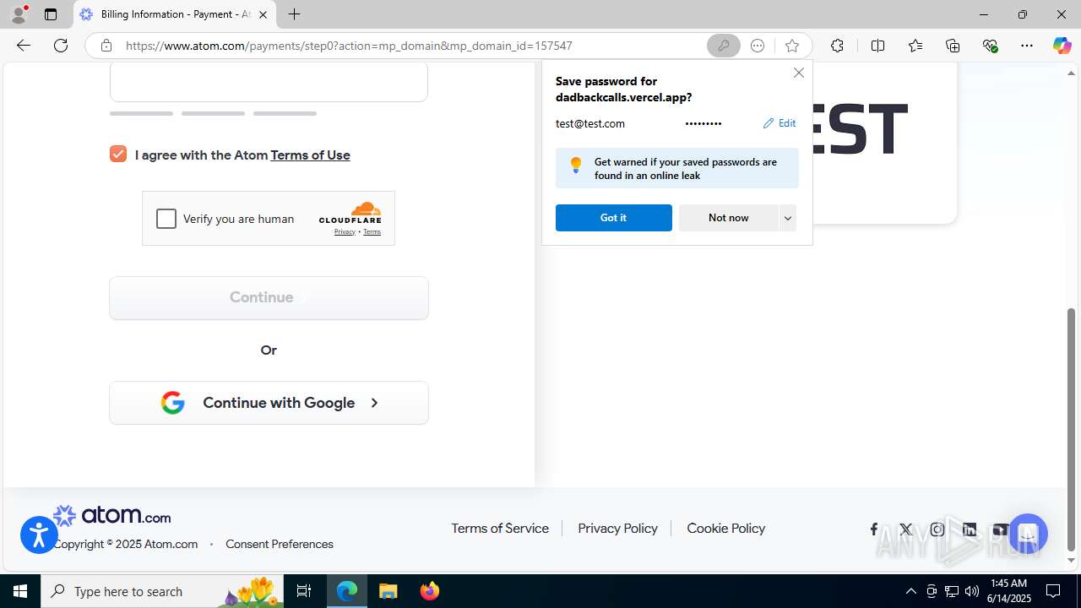Continue with Google sign-in button

269,403
